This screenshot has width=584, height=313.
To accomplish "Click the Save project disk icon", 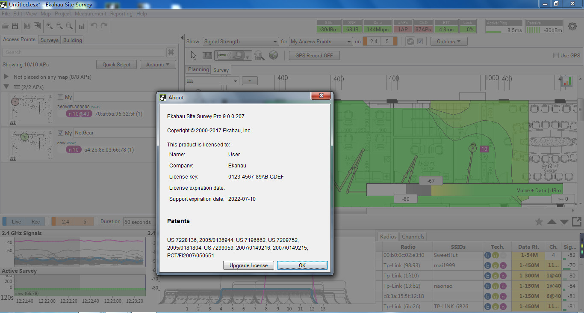I will (x=15, y=26).
